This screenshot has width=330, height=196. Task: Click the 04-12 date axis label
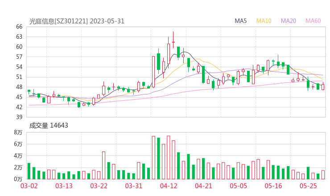click(169, 186)
